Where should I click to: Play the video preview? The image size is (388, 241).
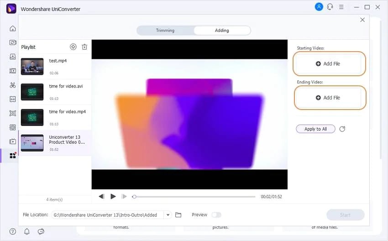[x=113, y=196]
